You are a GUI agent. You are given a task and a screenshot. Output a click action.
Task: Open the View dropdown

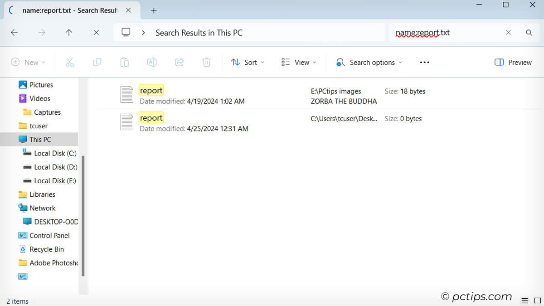pyautogui.click(x=298, y=62)
